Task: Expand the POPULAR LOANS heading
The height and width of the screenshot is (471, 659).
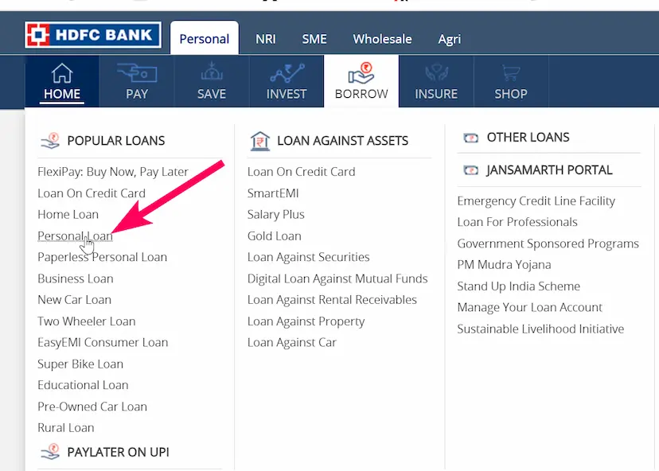Action: (116, 141)
